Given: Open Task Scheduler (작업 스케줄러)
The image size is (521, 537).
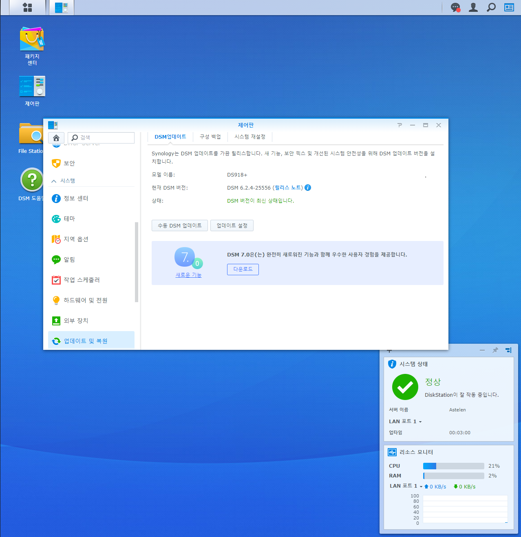Looking at the screenshot, I should 91,280.
